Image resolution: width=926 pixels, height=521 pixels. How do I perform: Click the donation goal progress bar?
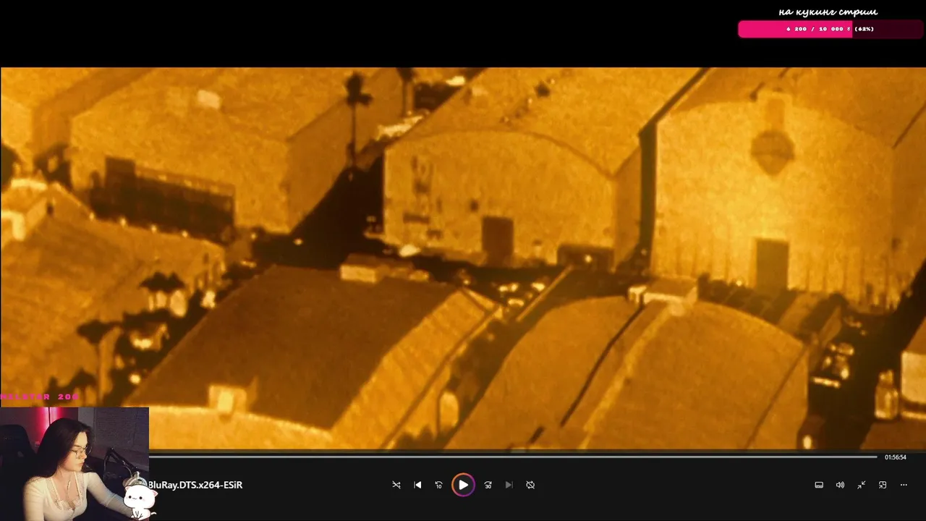(831, 29)
